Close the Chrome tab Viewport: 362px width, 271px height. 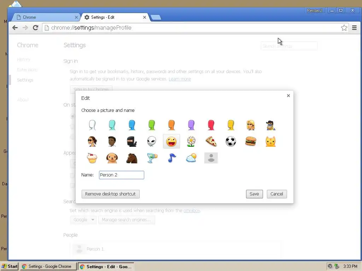[76, 17]
